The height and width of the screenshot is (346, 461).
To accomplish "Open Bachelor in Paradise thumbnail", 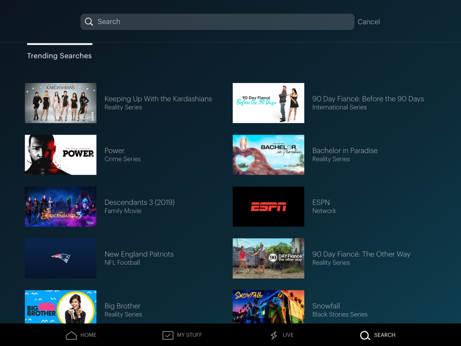I will click(268, 155).
